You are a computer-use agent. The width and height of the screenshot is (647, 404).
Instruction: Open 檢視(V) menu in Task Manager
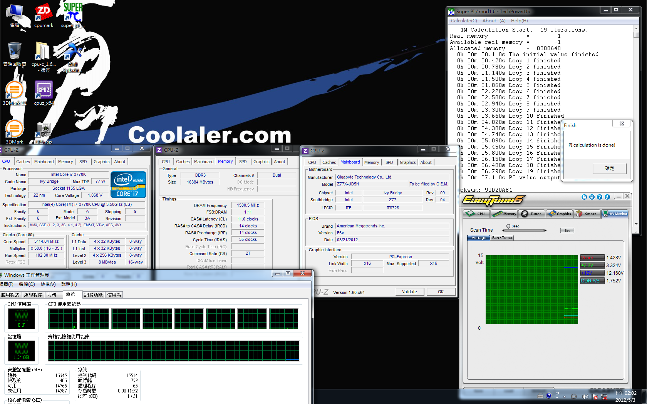(x=48, y=284)
